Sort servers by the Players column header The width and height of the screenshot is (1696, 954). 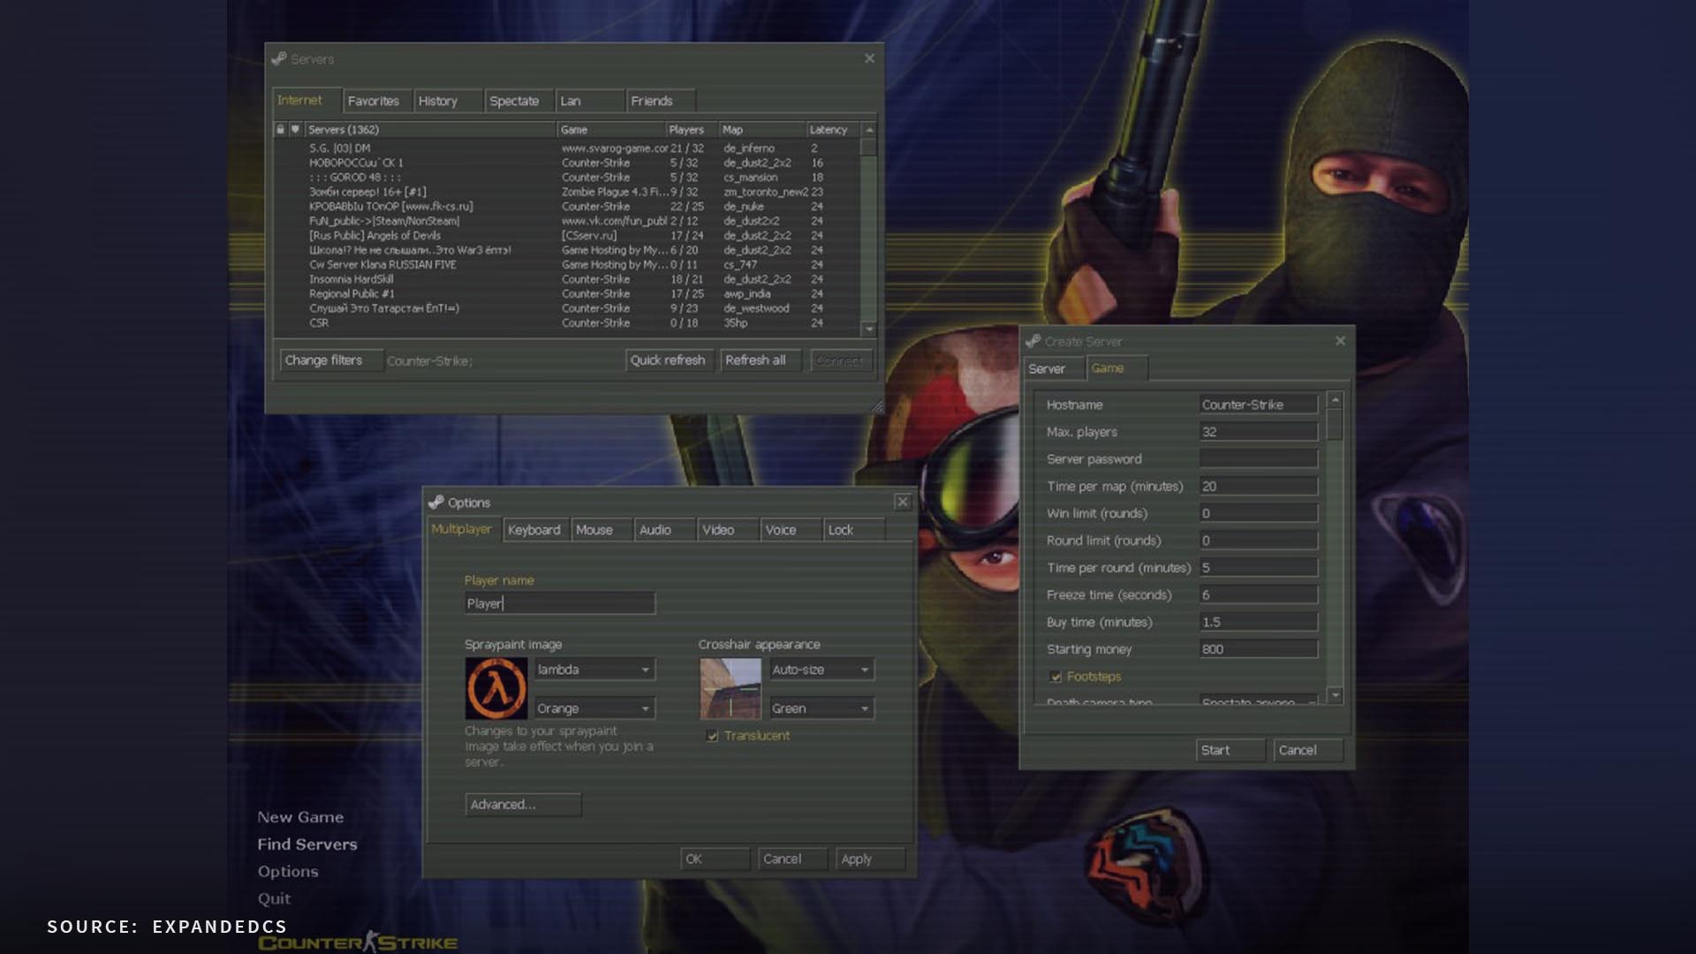(x=692, y=130)
